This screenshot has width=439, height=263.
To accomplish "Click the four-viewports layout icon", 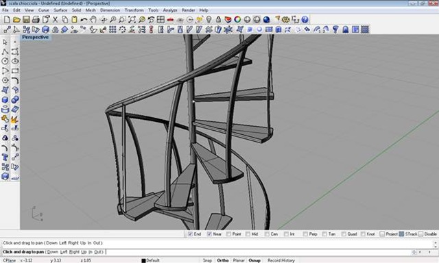I will click(x=161, y=20).
